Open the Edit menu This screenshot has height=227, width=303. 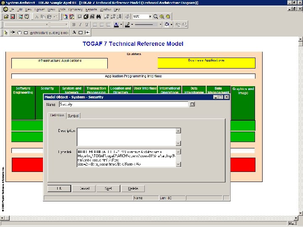(x=20, y=9)
